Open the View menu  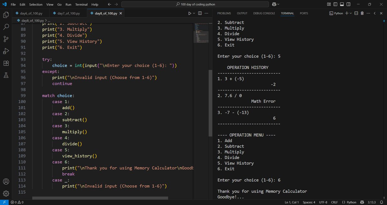pyautogui.click(x=50, y=4)
